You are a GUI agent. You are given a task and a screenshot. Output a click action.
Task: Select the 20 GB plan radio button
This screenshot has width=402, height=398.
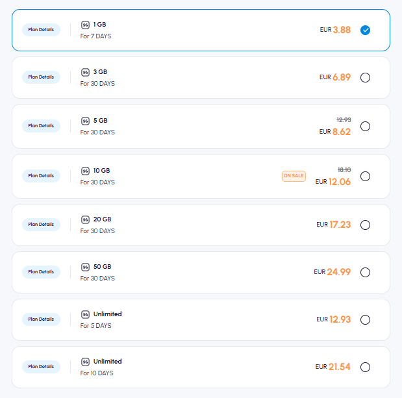[365, 225]
